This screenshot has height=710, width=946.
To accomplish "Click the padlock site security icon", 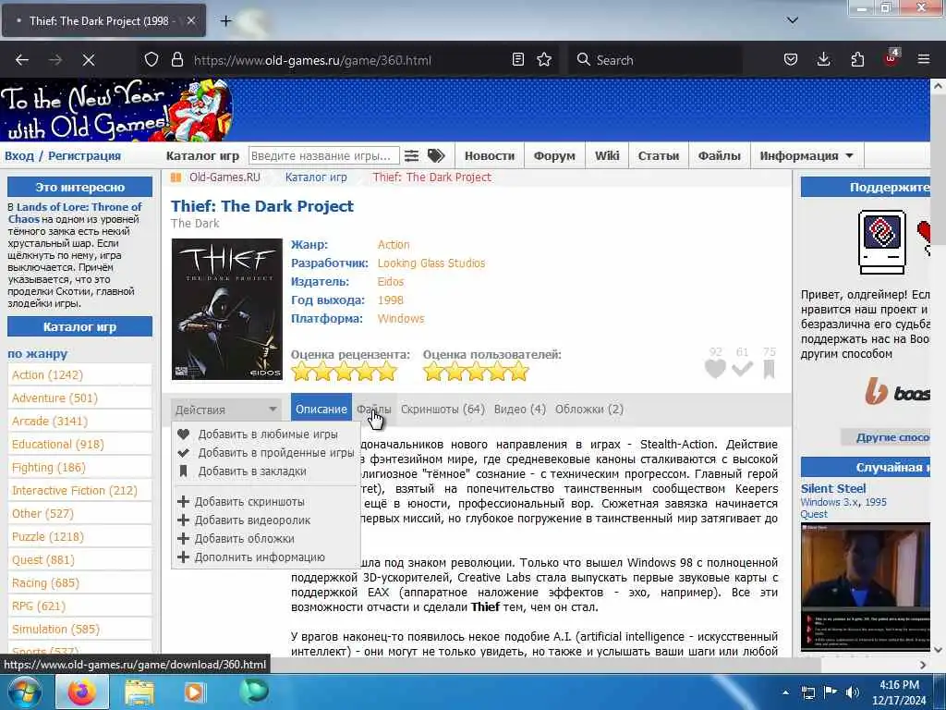I will click(x=176, y=60).
